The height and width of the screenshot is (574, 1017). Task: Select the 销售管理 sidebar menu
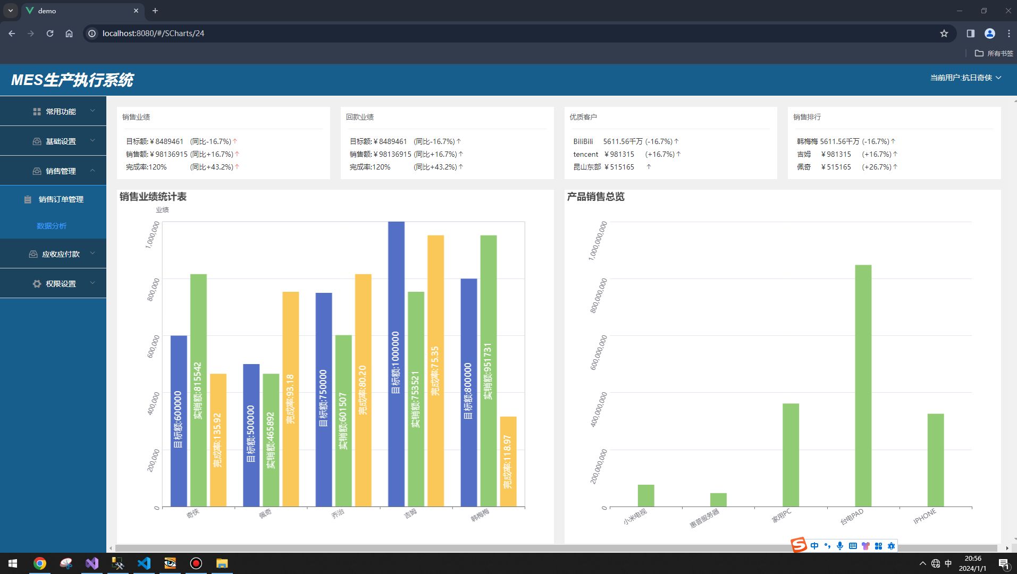53,171
